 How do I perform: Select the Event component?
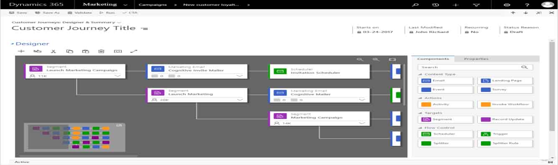tap(446, 89)
